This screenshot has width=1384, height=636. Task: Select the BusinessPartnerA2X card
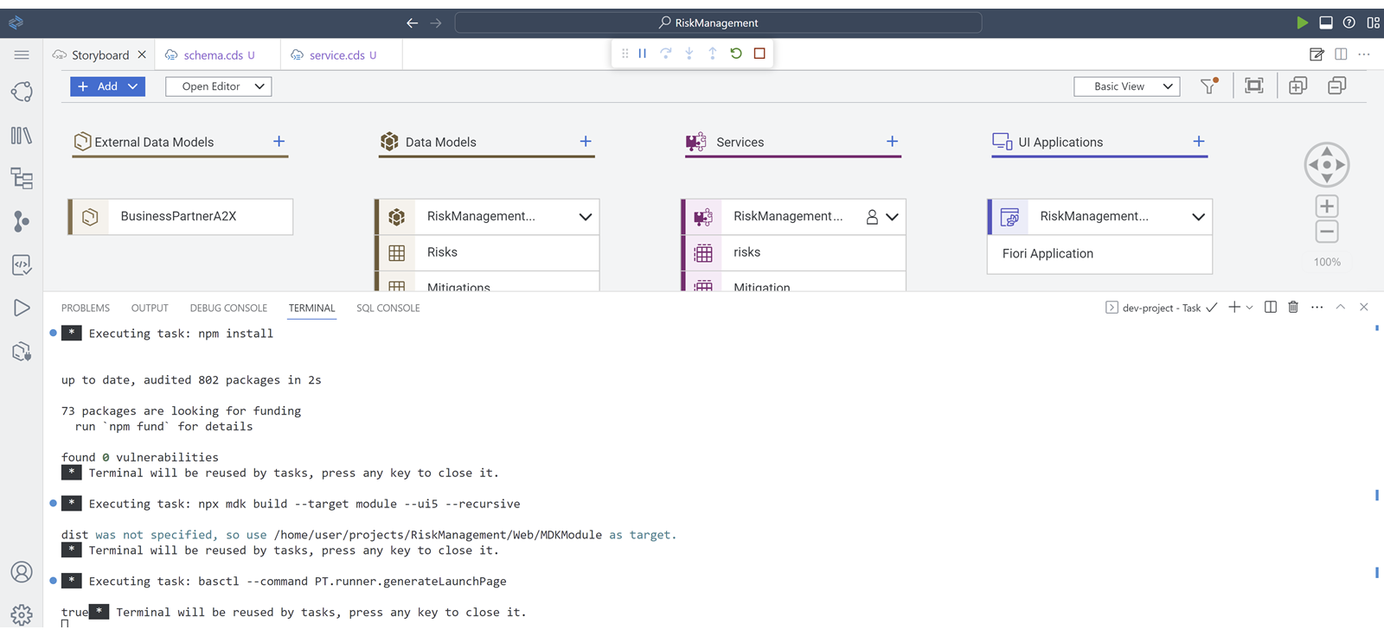(x=181, y=217)
